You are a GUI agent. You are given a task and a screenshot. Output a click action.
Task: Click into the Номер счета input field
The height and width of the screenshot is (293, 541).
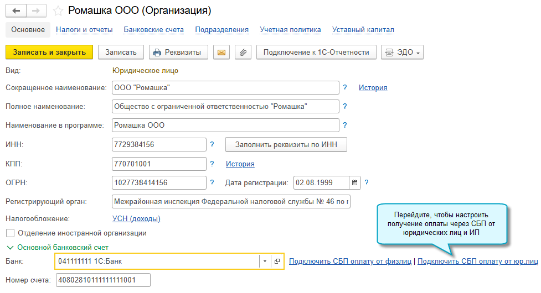pyautogui.click(x=102, y=280)
